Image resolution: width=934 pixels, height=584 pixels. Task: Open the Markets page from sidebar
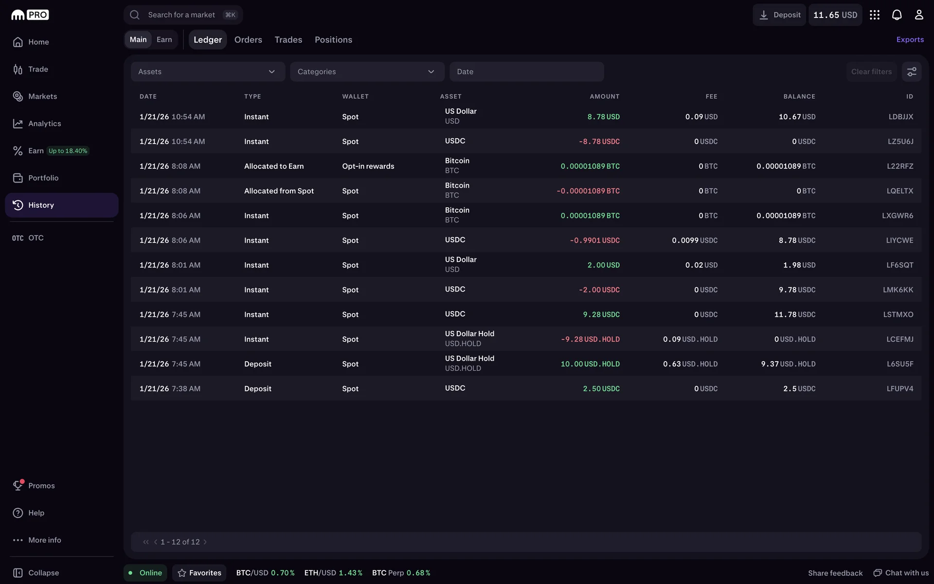(42, 96)
